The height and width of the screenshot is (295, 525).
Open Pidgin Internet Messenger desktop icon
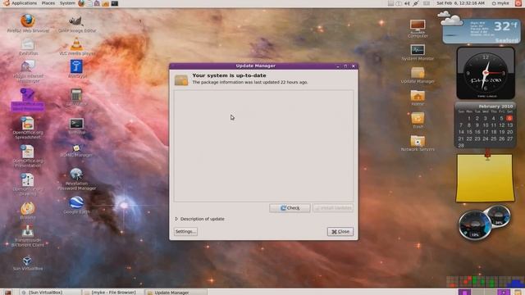tap(28, 66)
